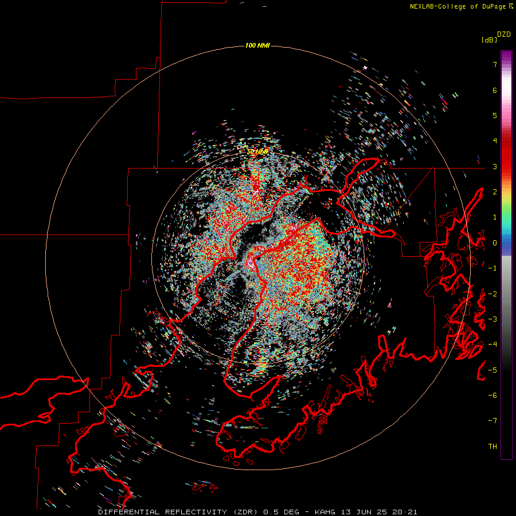Click the red band of the ZDR color bar
The width and height of the screenshot is (516, 516).
coord(506,155)
